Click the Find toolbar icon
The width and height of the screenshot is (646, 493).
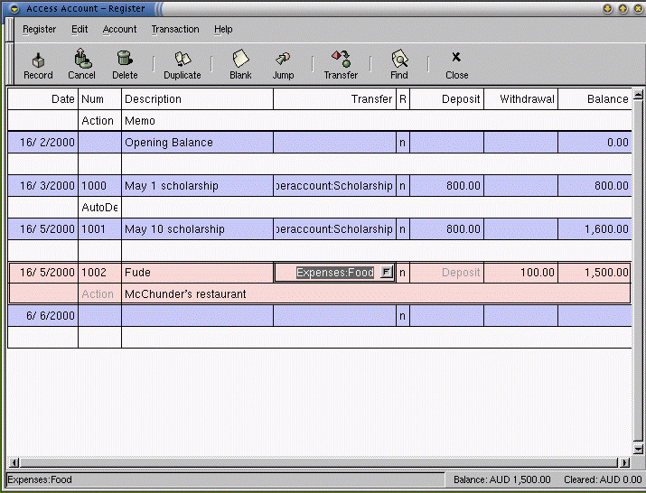(x=399, y=60)
